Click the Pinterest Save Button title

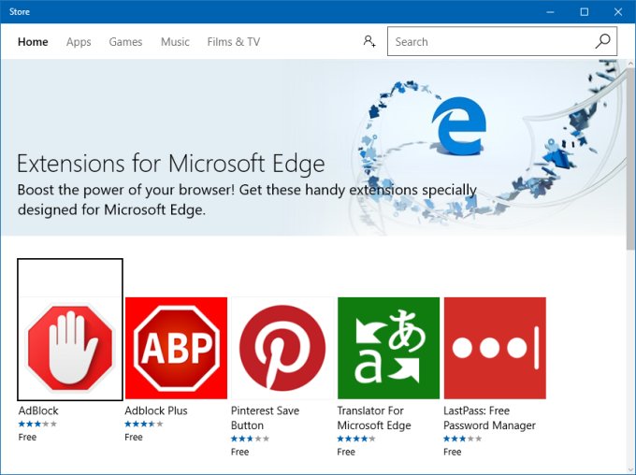click(265, 418)
